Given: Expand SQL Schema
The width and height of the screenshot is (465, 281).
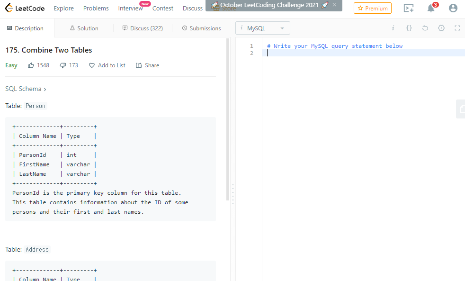Looking at the screenshot, I should [x=26, y=89].
